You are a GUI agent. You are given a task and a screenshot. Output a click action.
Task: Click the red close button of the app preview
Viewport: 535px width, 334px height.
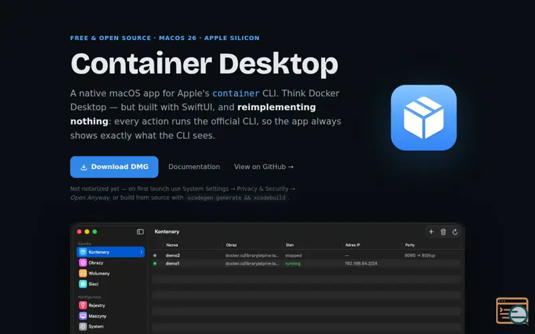point(79,232)
